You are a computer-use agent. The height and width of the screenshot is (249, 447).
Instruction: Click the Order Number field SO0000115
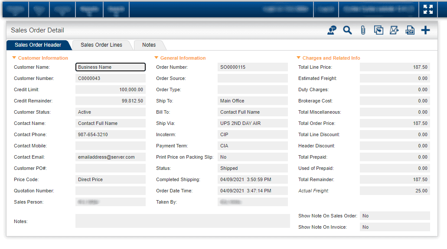(253, 67)
